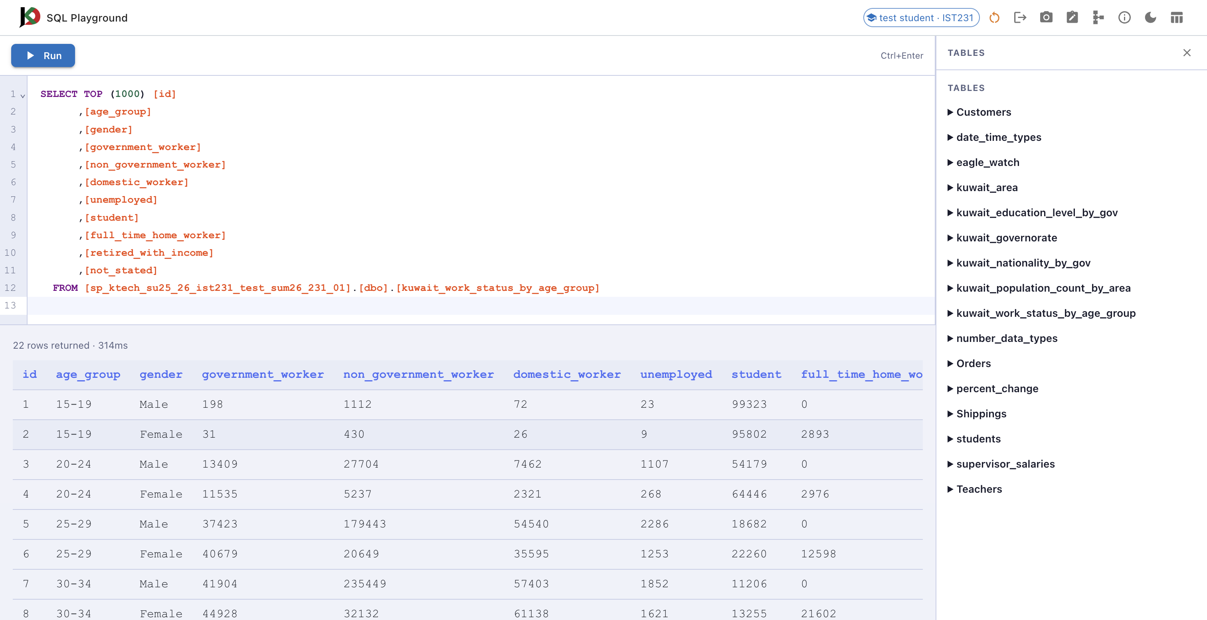Click the Run button
Viewport: 1207px width, 620px height.
pyautogui.click(x=43, y=56)
